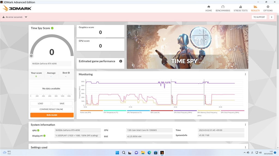Click the score gauge knob

pyautogui.click(x=31, y=56)
